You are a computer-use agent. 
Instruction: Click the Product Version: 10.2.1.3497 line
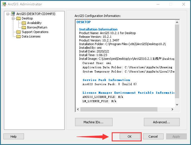click(99, 40)
